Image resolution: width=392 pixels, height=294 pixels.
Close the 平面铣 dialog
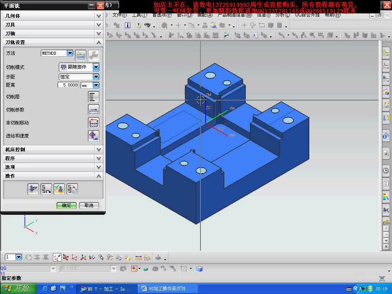point(100,5)
